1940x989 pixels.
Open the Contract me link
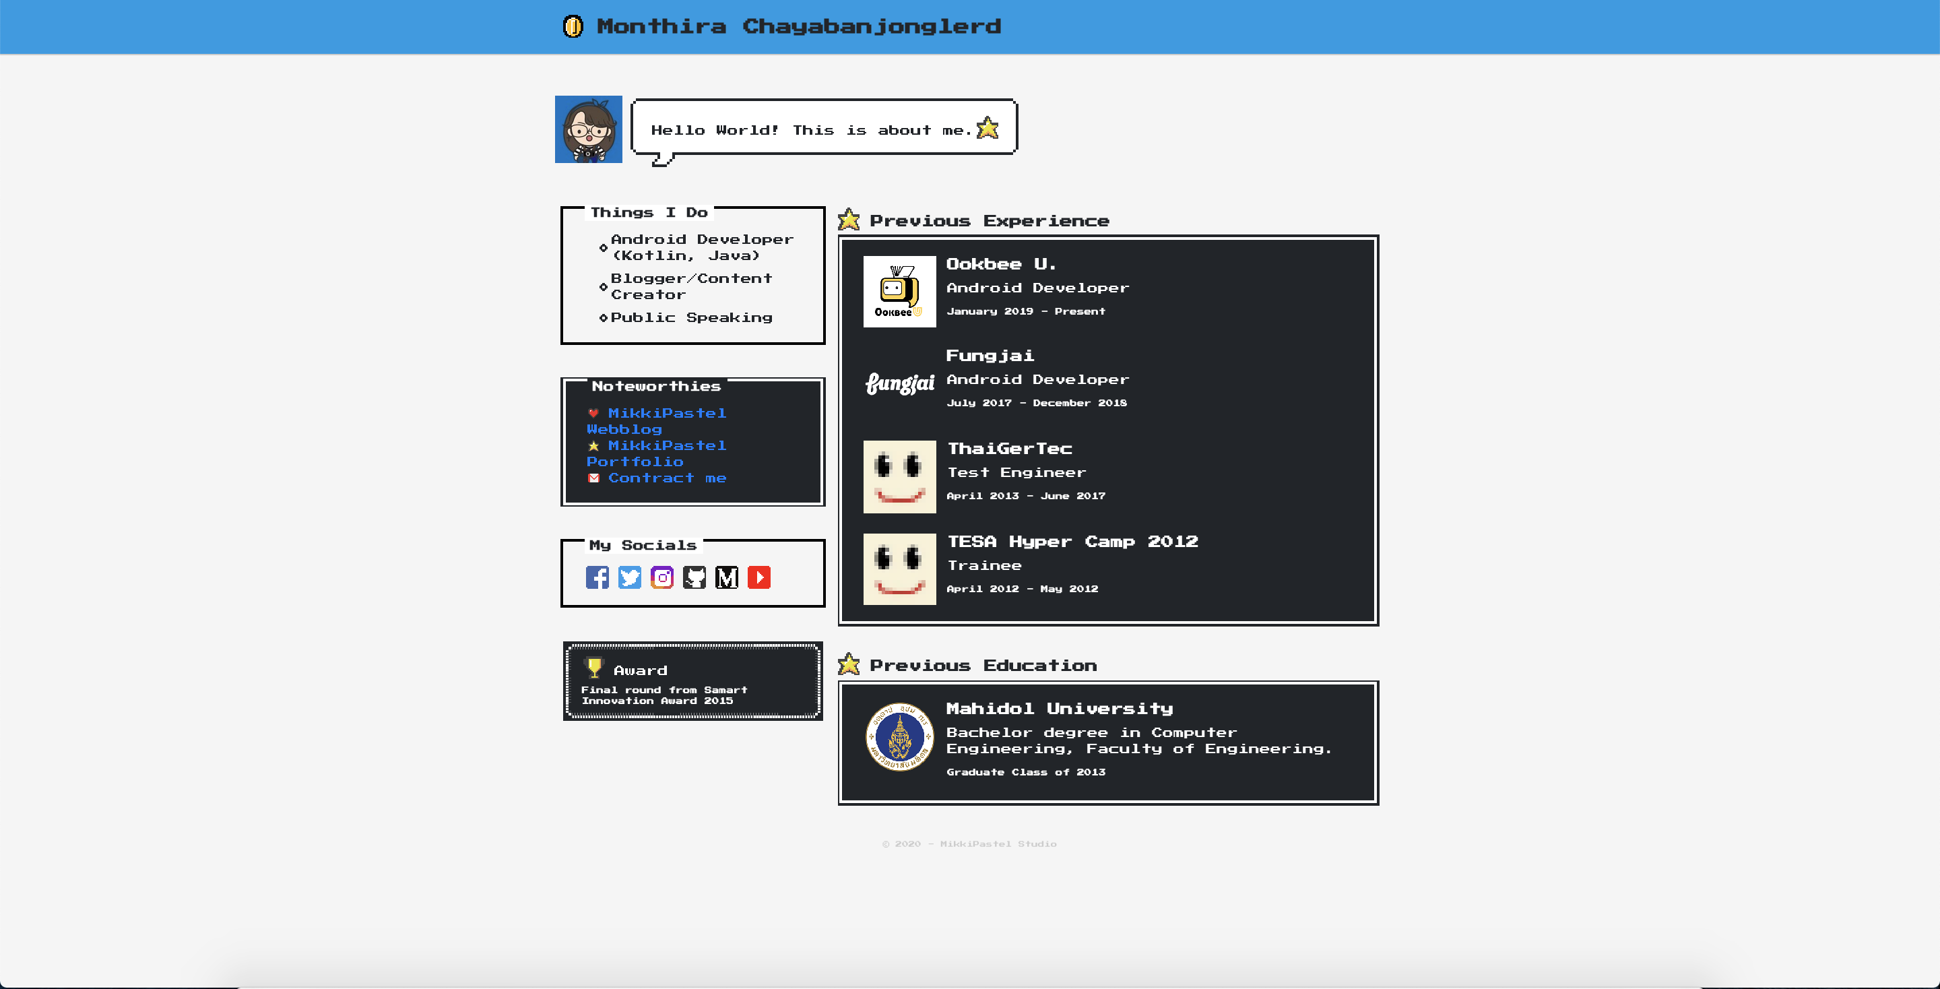point(668,478)
